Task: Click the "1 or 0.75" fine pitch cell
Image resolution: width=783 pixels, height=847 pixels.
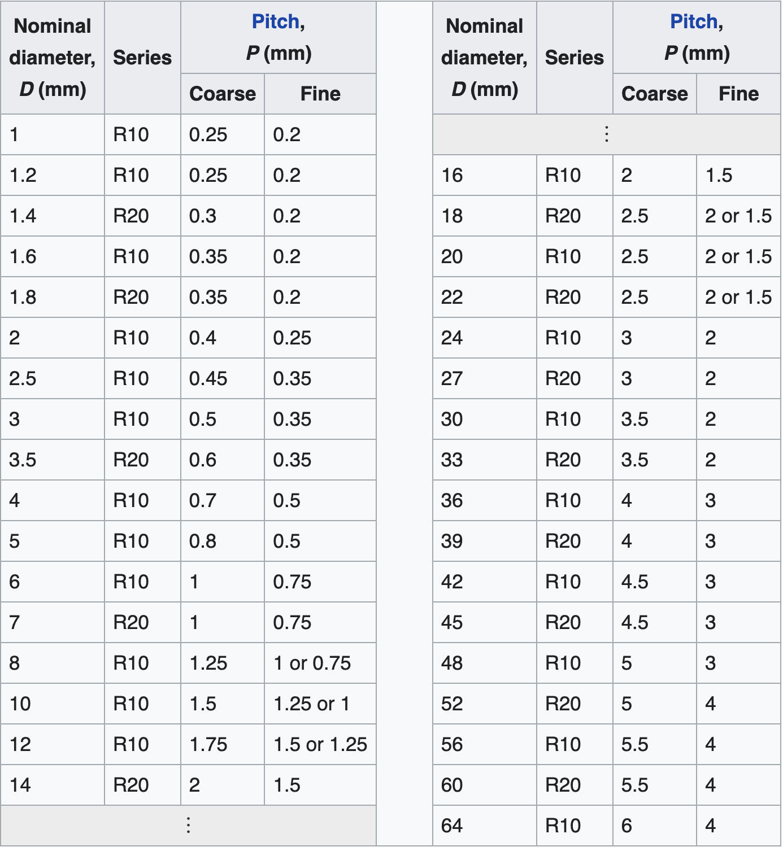Action: point(312,663)
